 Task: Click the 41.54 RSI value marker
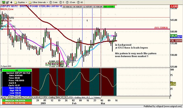tap(173, 84)
